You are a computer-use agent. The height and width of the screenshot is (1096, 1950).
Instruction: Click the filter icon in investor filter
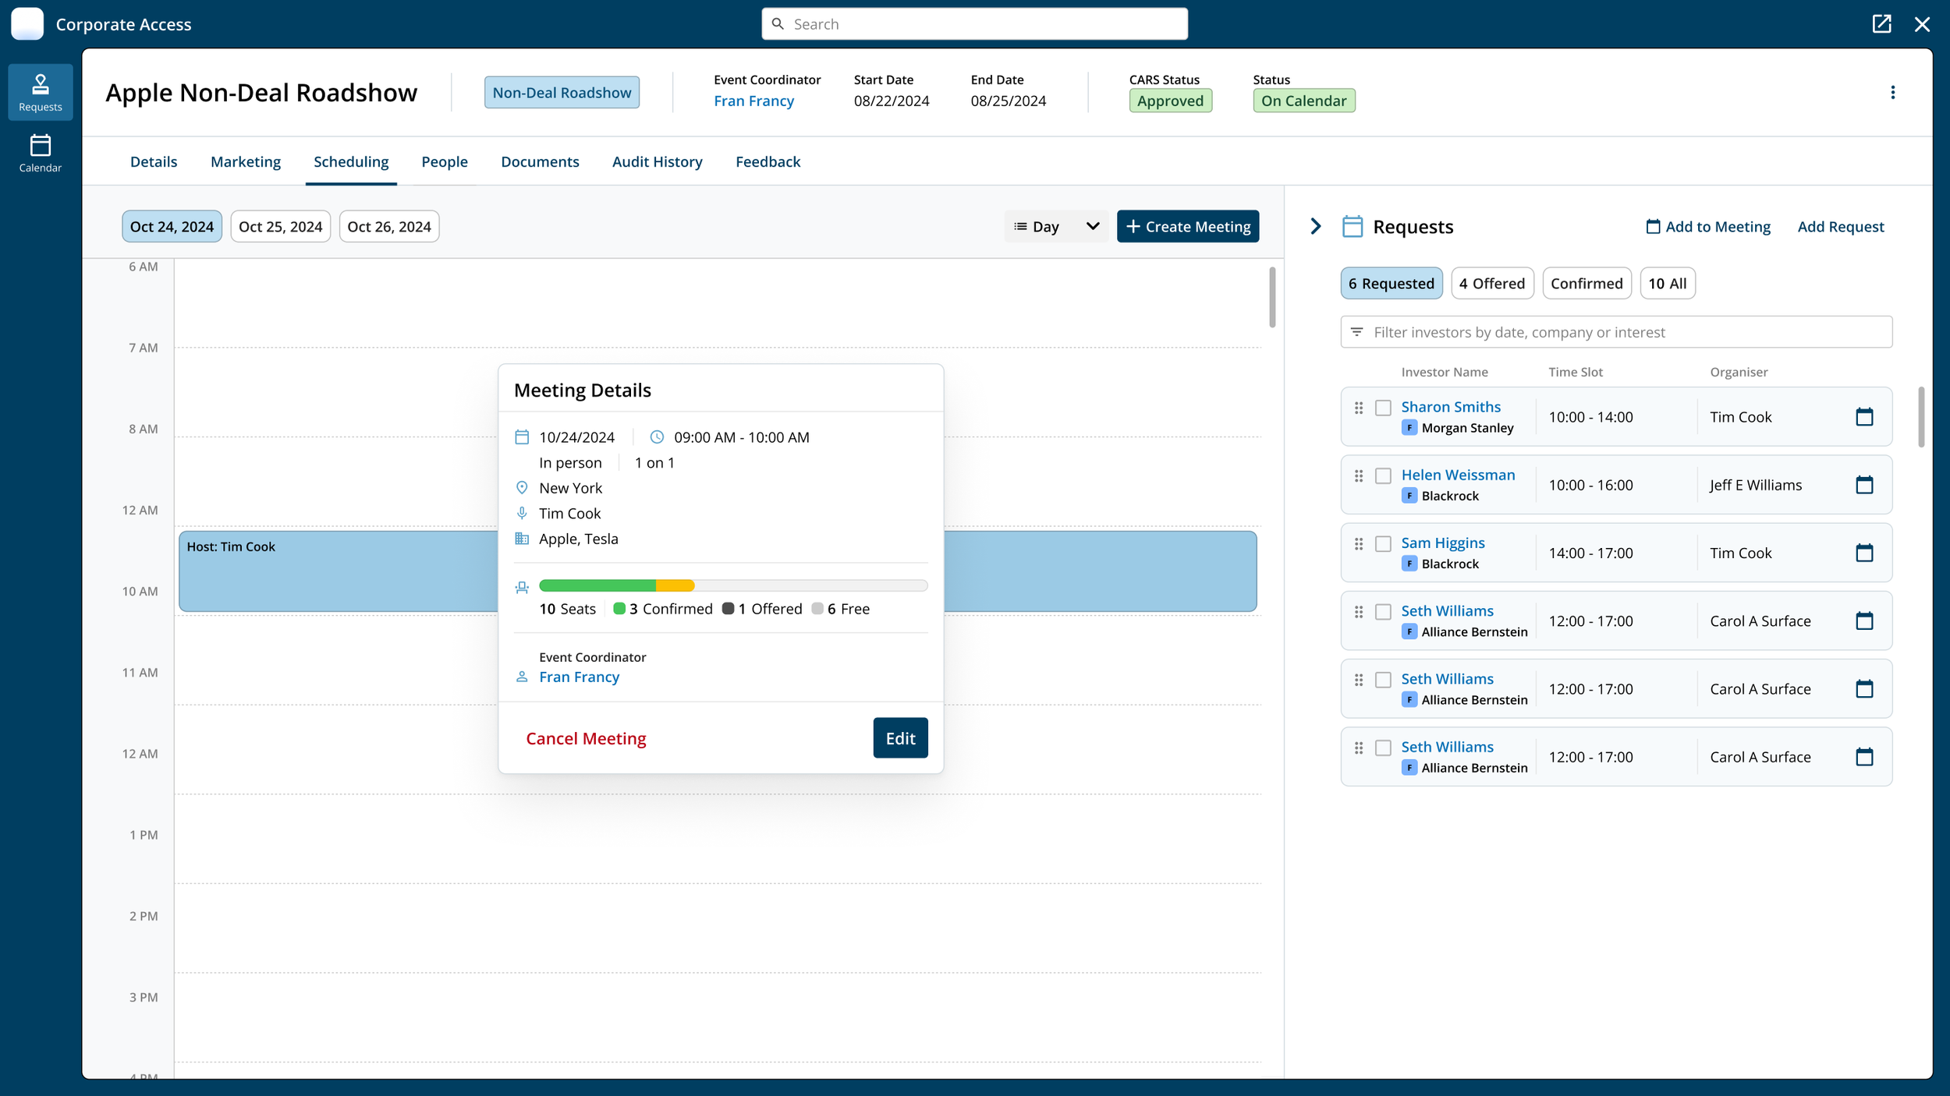click(x=1356, y=332)
